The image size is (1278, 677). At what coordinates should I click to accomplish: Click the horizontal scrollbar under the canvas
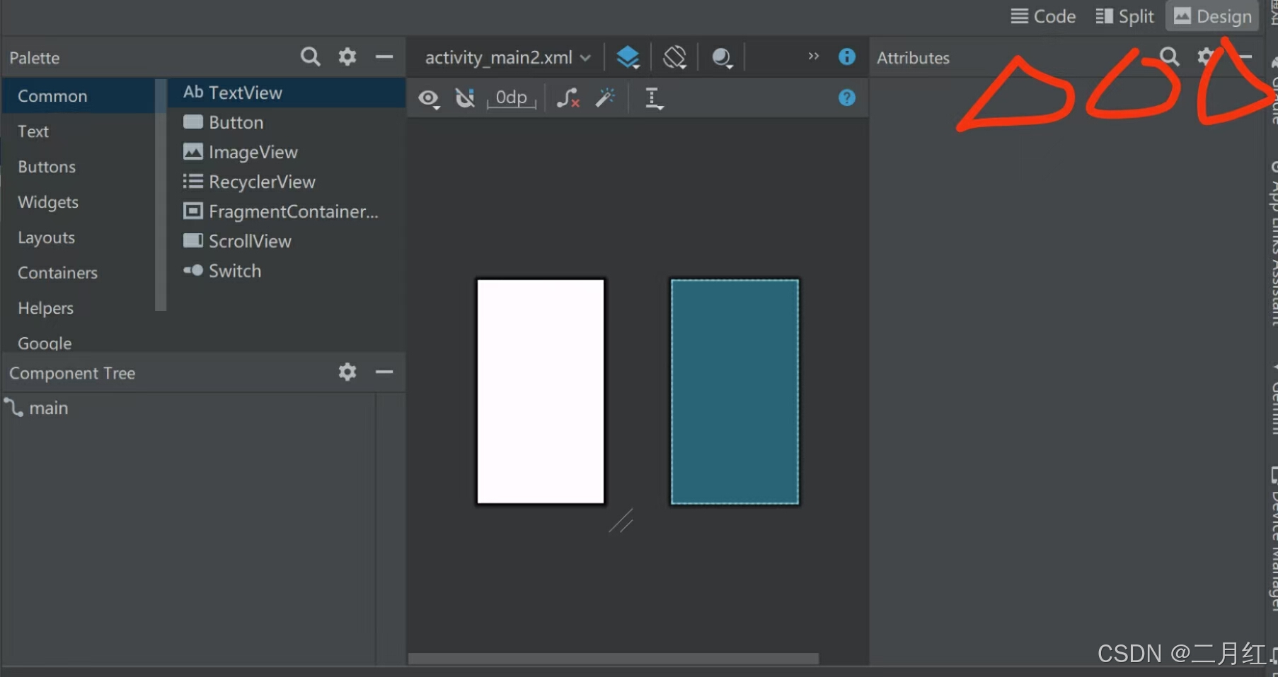[613, 659]
